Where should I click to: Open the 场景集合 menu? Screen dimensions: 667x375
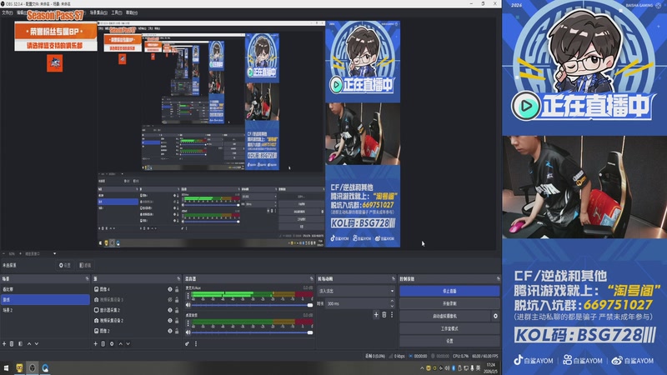click(98, 12)
